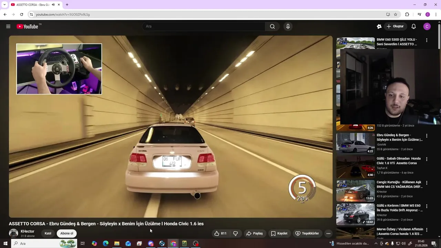Open options for BMW E60 530D video
The width and height of the screenshot is (441, 248).
point(427,40)
